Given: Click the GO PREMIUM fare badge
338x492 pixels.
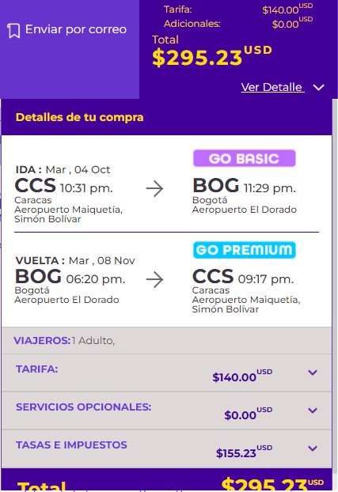Looking at the screenshot, I should point(244,250).
